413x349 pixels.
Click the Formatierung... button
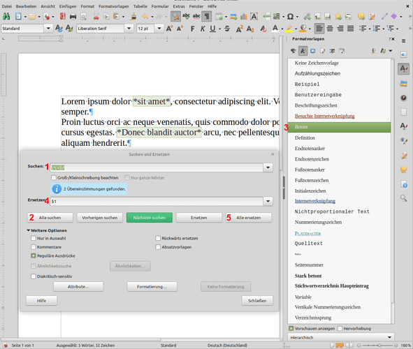pos(152,287)
